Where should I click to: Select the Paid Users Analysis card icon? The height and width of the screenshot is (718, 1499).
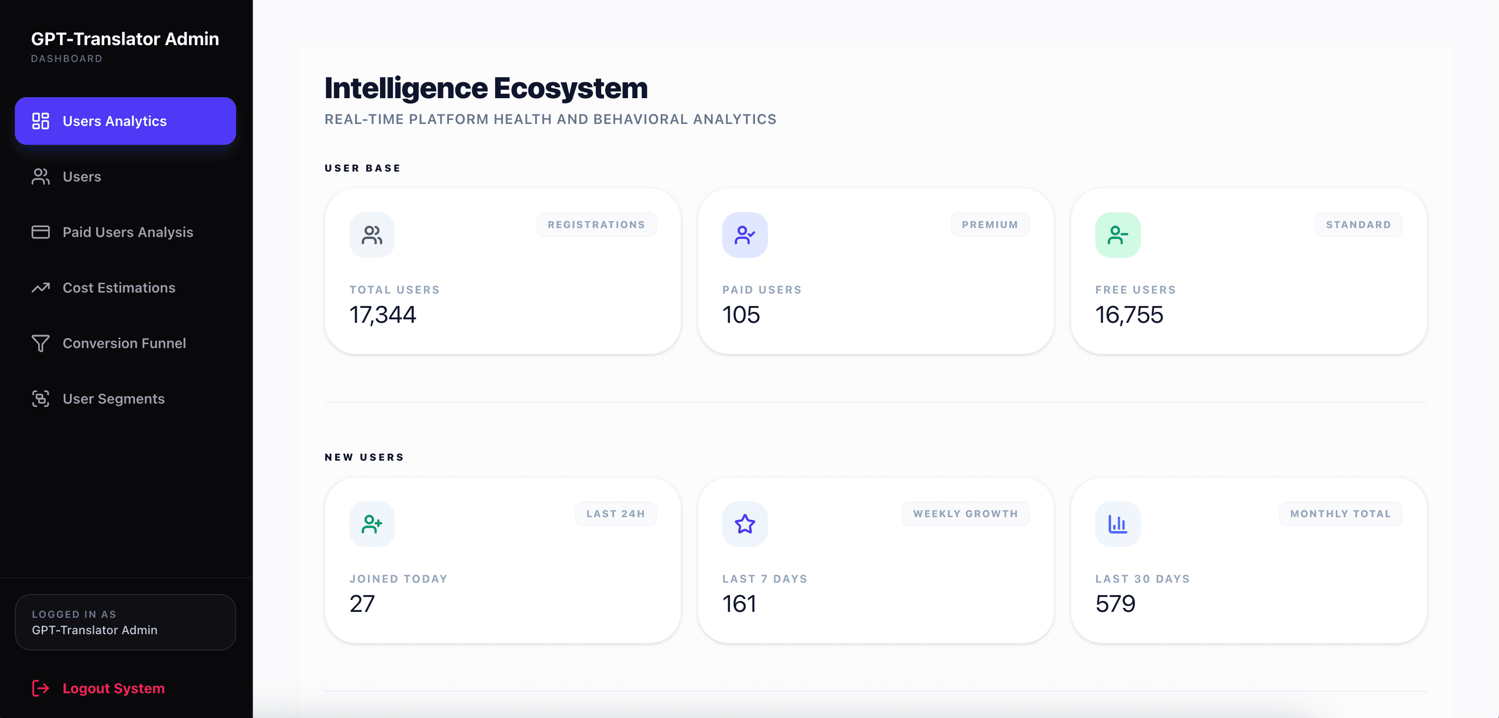(x=40, y=232)
